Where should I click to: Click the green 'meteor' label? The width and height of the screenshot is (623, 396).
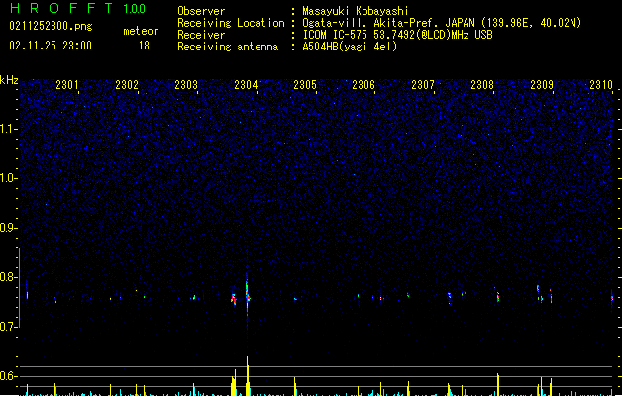coord(141,31)
